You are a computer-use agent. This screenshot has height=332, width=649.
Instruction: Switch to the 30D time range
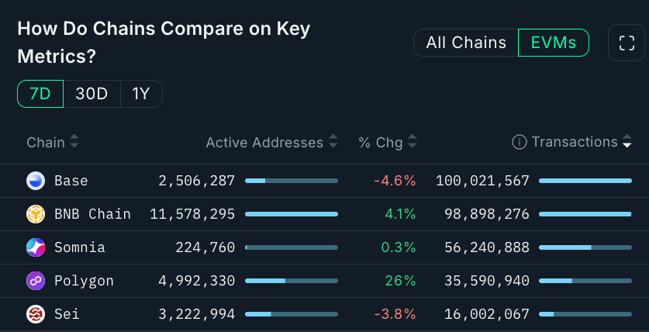pos(91,94)
